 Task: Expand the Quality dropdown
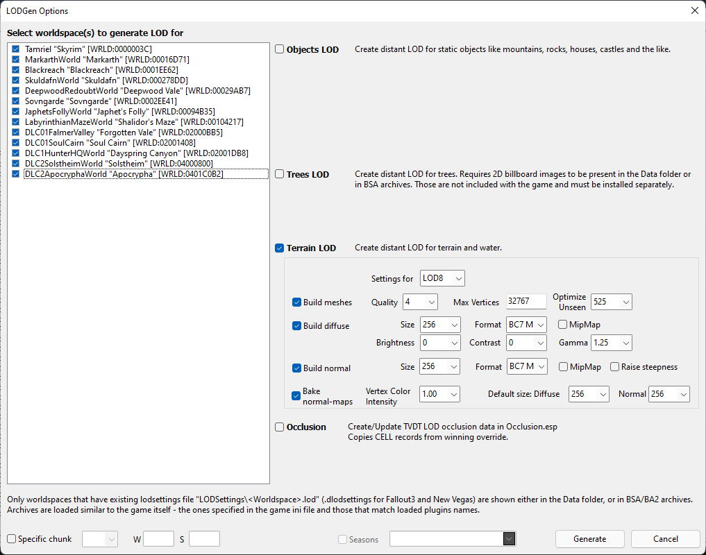[x=419, y=302]
